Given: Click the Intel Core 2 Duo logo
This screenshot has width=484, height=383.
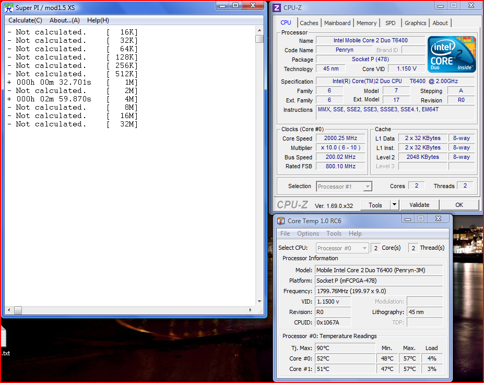Looking at the screenshot, I should (452, 55).
